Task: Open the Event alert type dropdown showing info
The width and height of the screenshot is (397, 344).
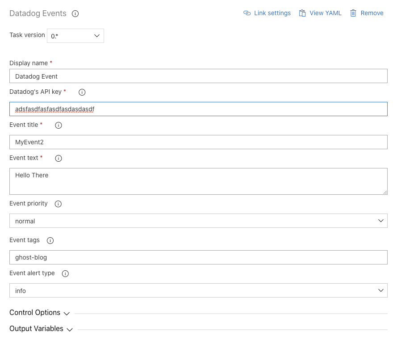Action: point(198,290)
